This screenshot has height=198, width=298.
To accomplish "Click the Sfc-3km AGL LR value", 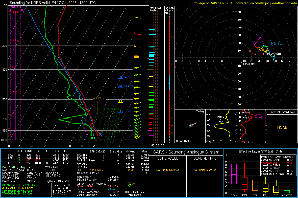I will [x=19, y=185].
